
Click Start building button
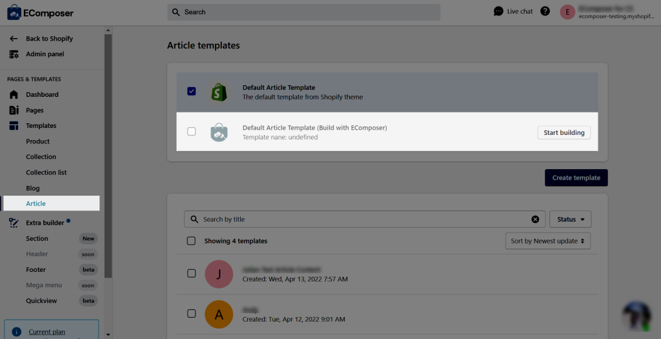[564, 132]
